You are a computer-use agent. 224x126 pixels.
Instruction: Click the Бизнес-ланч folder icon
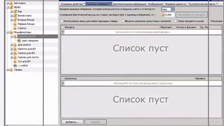tap(15, 15)
